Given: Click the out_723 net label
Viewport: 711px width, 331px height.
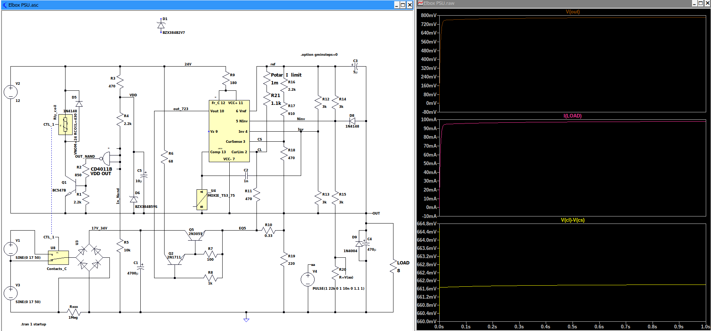Looking at the screenshot, I should [181, 109].
